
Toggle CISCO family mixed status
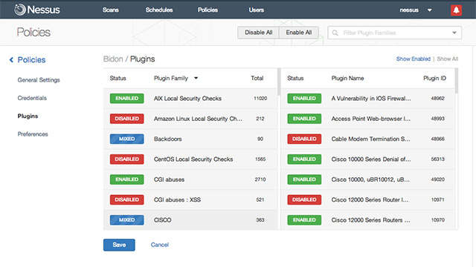coord(127,220)
